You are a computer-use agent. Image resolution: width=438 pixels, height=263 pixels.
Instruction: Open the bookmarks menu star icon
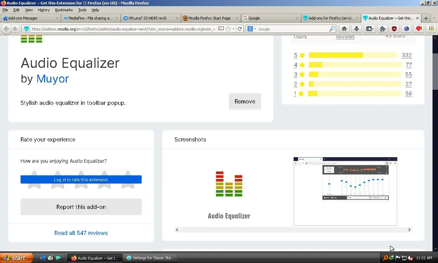pos(370,29)
